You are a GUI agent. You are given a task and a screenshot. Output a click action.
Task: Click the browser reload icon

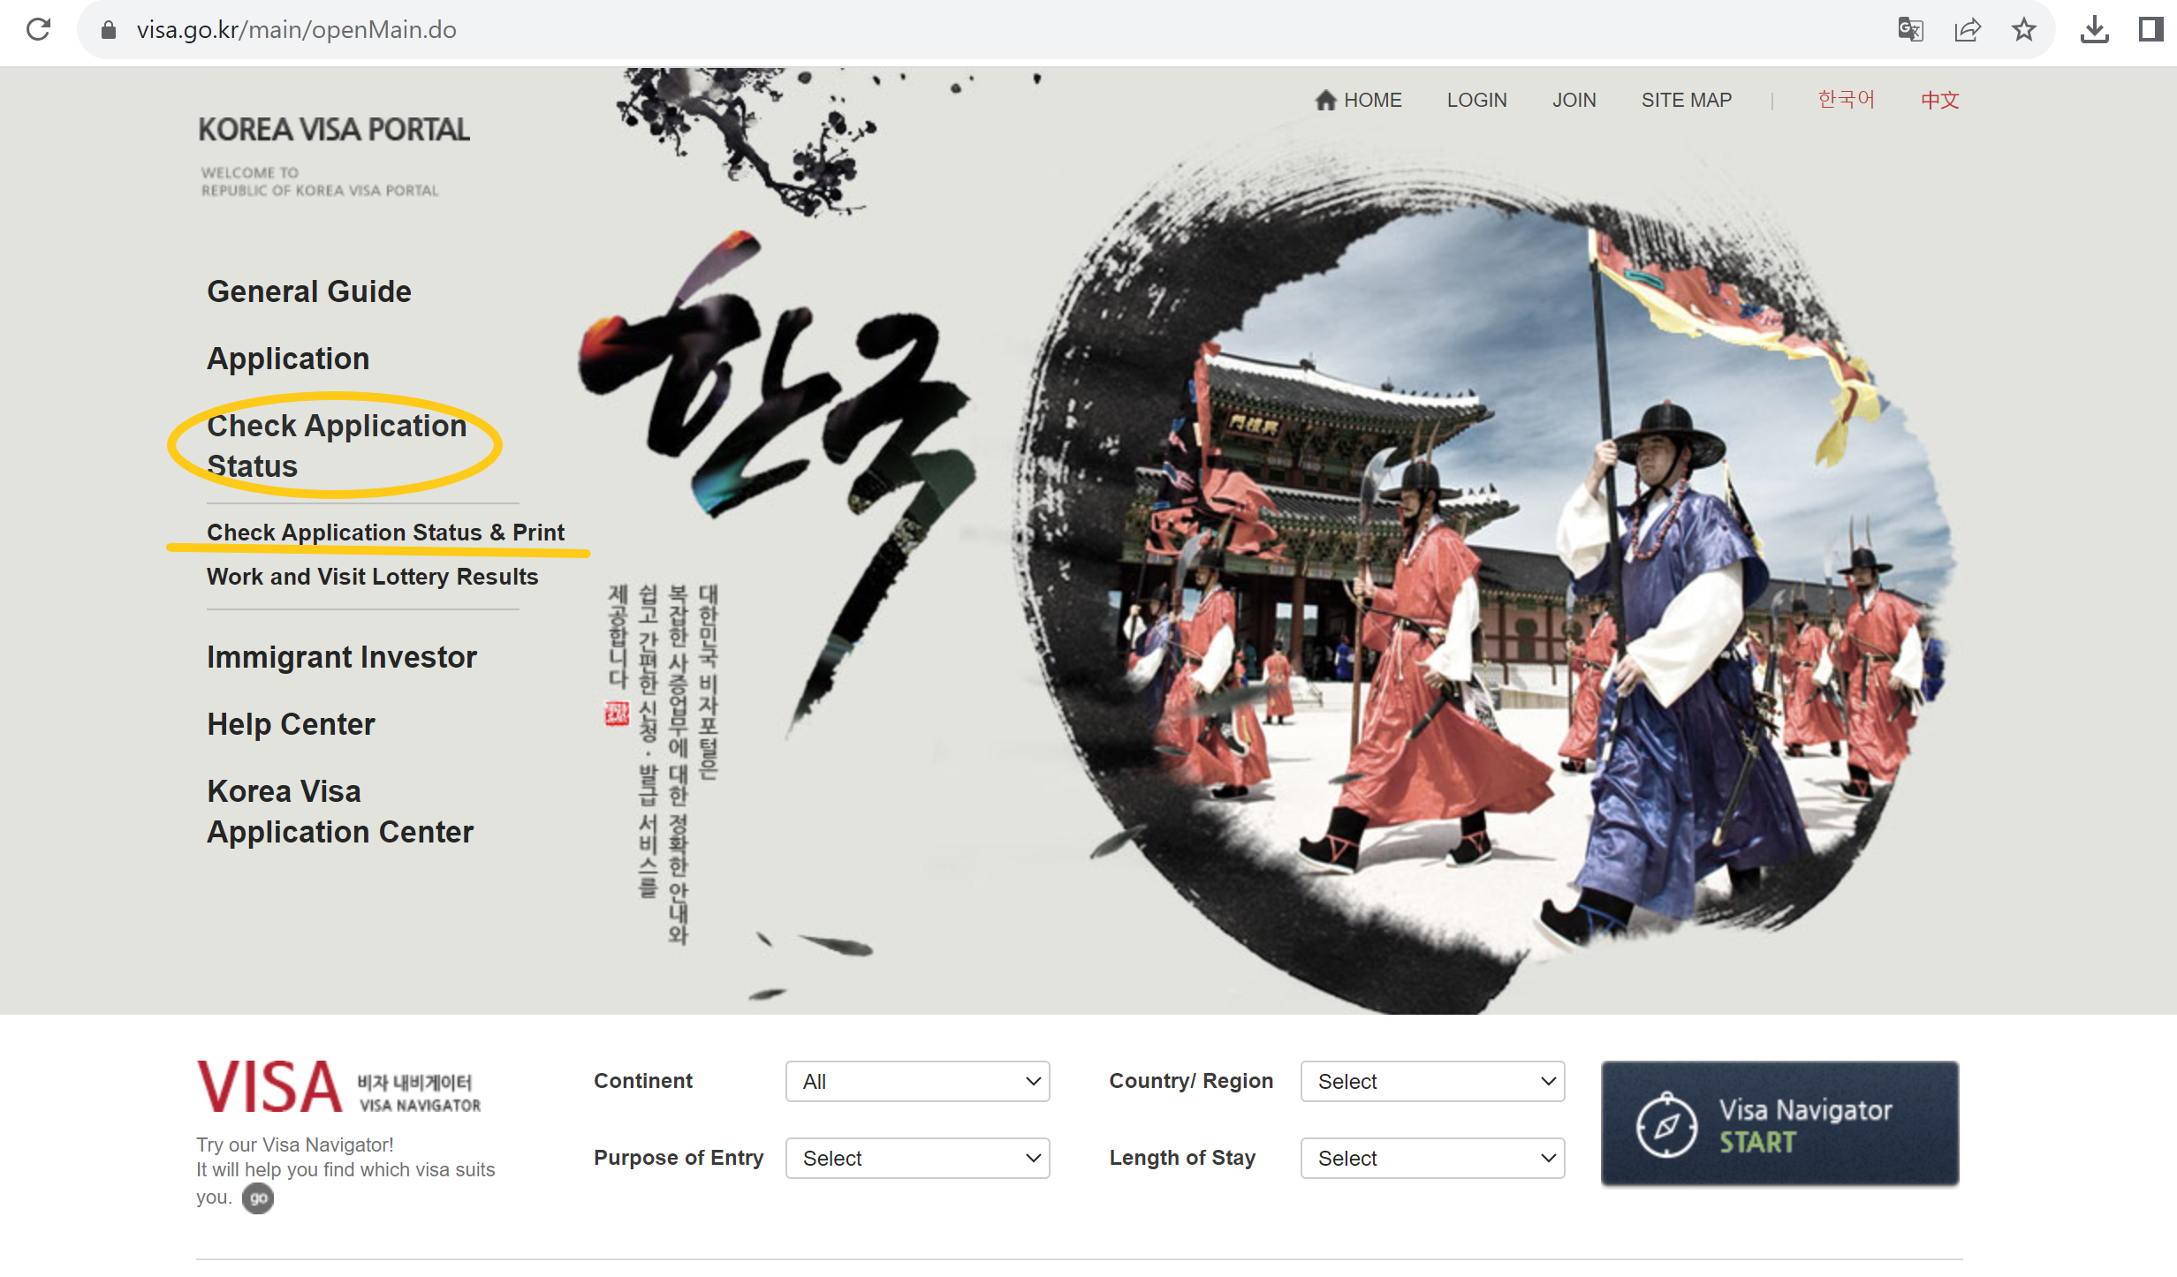38,30
